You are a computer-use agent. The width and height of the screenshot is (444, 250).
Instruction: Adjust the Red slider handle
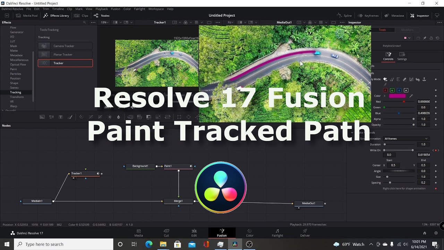404,102
